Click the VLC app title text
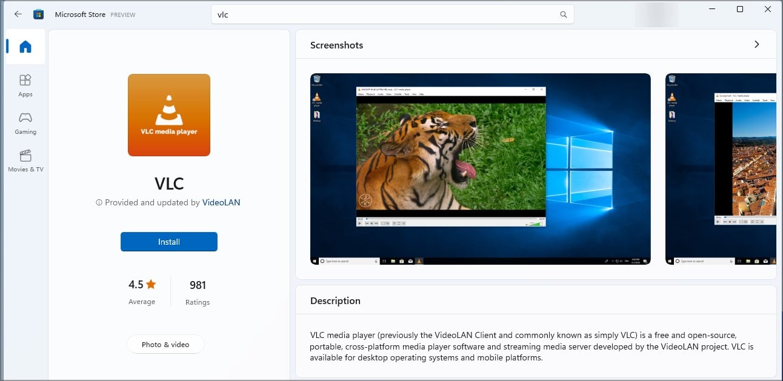This screenshot has width=783, height=381. coord(169,183)
